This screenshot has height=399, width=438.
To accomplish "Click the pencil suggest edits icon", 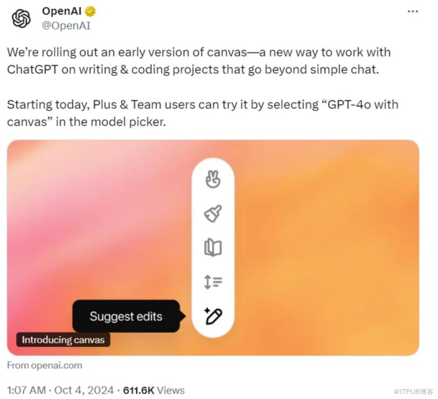I will (x=213, y=315).
